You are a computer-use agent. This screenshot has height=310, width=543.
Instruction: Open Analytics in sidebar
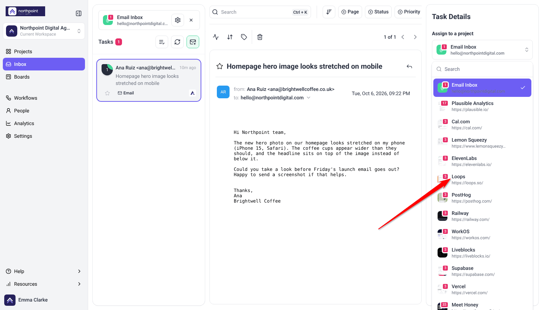(x=44, y=123)
